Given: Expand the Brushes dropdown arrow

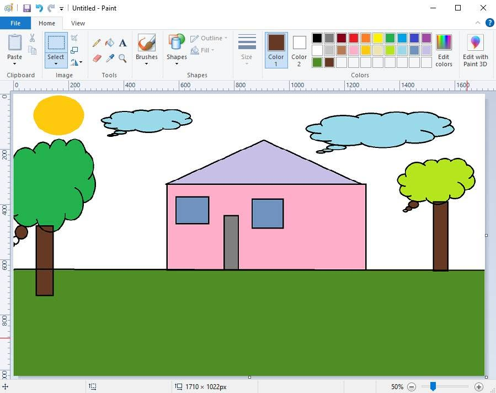Looking at the screenshot, I should [146, 64].
